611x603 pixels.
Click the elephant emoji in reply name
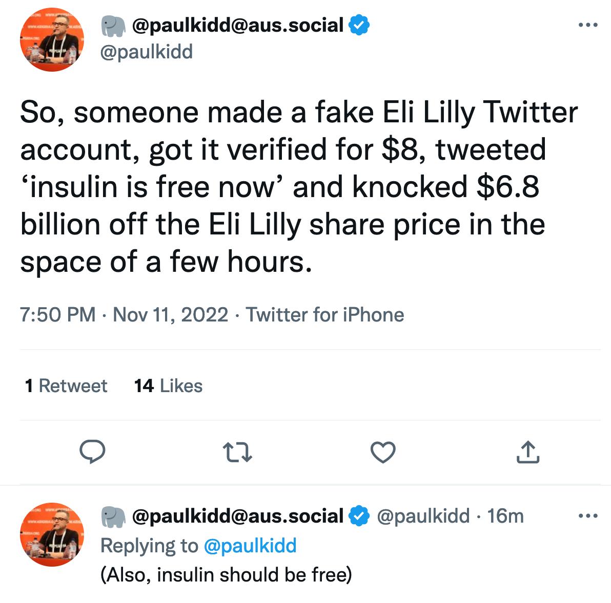click(113, 516)
